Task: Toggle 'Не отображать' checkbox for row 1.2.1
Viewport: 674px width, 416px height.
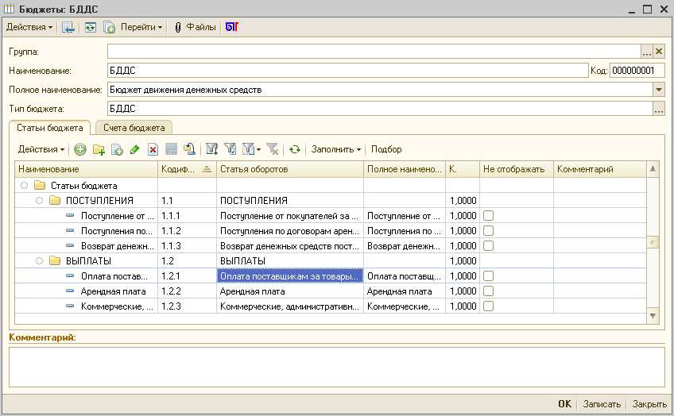Action: 488,275
